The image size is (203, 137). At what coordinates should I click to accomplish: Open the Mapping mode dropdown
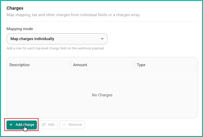point(57,39)
